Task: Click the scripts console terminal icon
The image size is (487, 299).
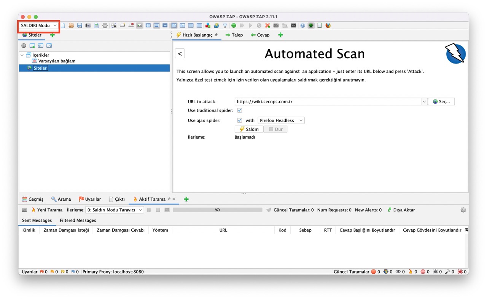Action: click(293, 26)
